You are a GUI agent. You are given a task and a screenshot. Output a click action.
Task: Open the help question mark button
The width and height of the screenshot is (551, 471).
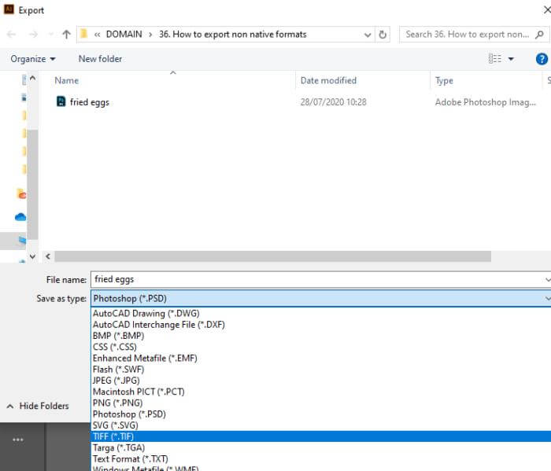(542, 59)
